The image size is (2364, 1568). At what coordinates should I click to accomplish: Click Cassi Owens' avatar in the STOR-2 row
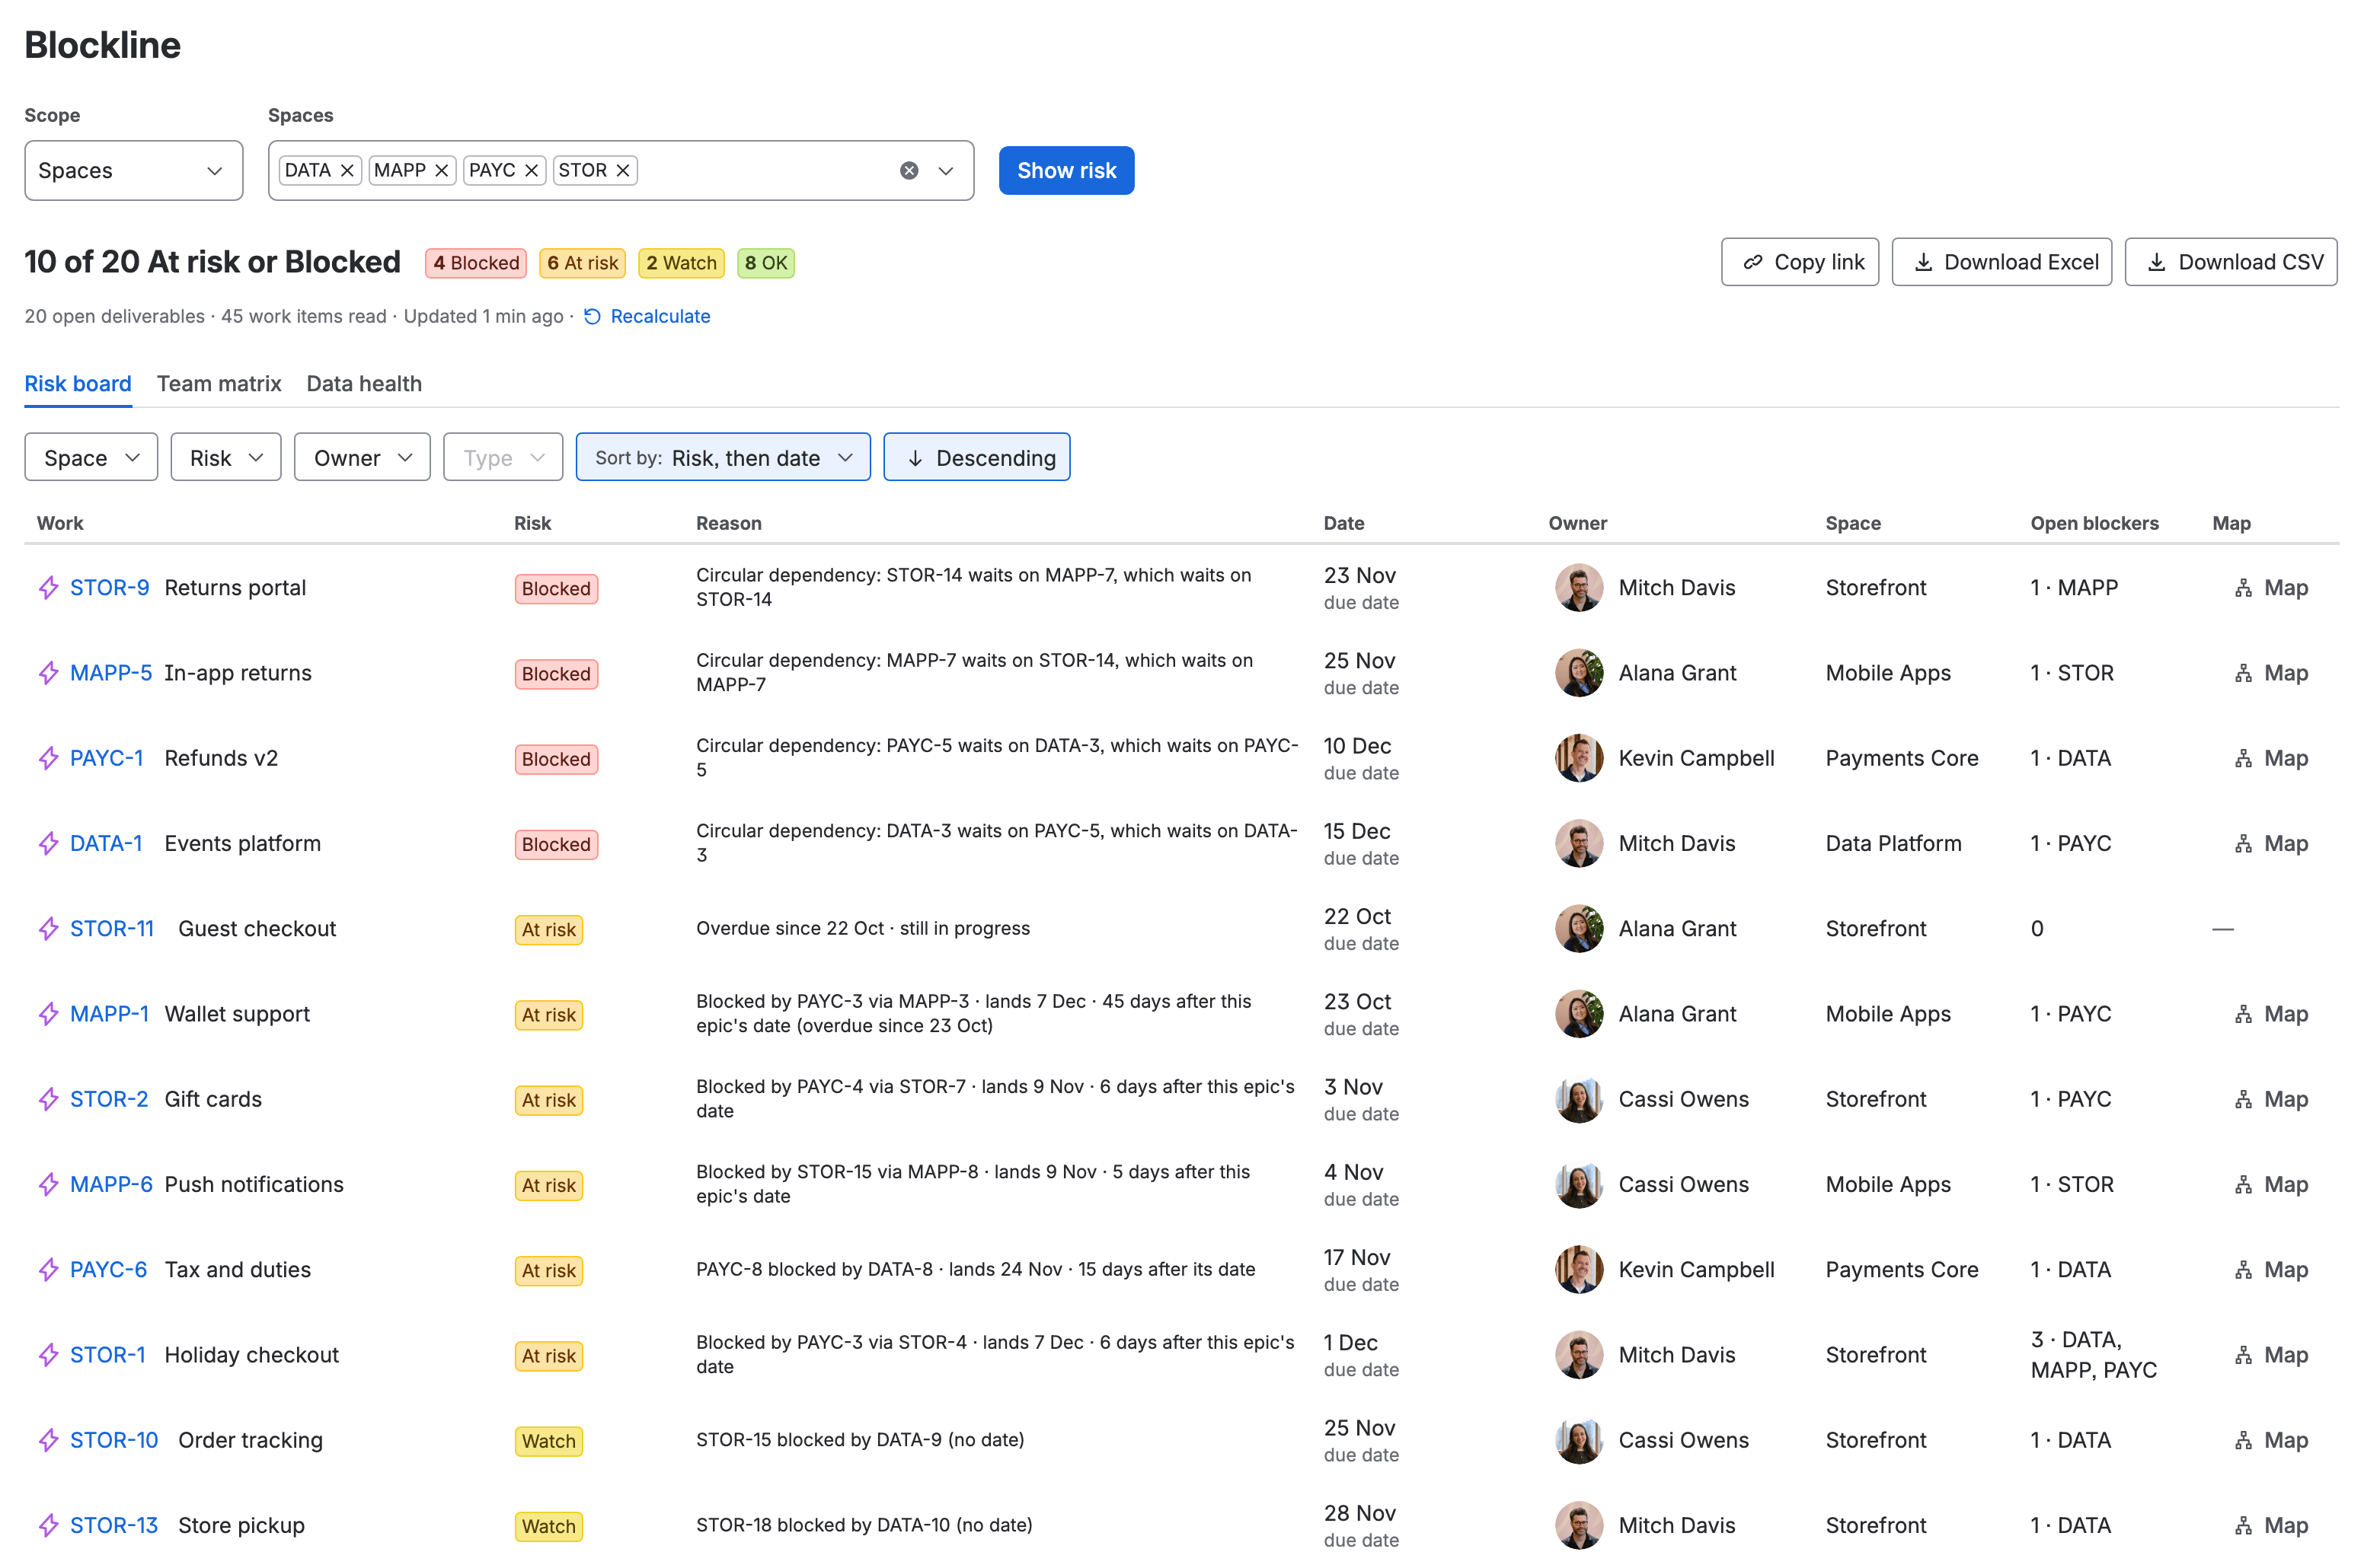(1579, 1099)
